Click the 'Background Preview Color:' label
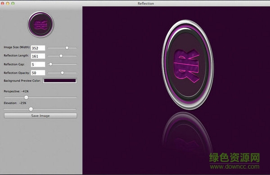 [x=22, y=81]
